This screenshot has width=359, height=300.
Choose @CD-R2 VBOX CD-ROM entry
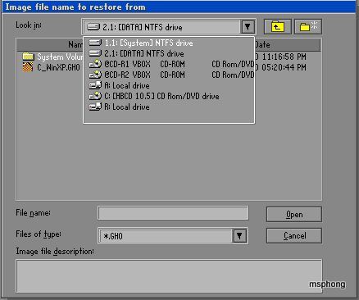(169, 75)
